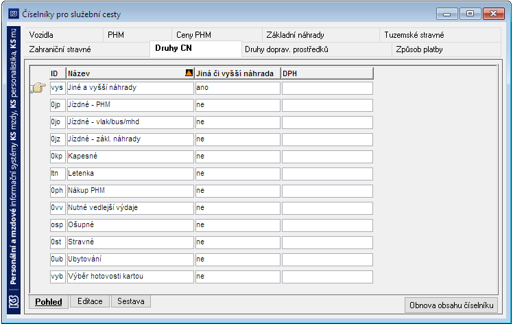This screenshot has height=326, width=513.
Task: Click the ltn ID cell
Action: click(58, 174)
